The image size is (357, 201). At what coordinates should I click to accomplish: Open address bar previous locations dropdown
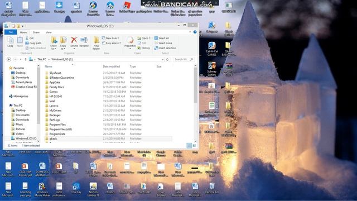click(162, 60)
